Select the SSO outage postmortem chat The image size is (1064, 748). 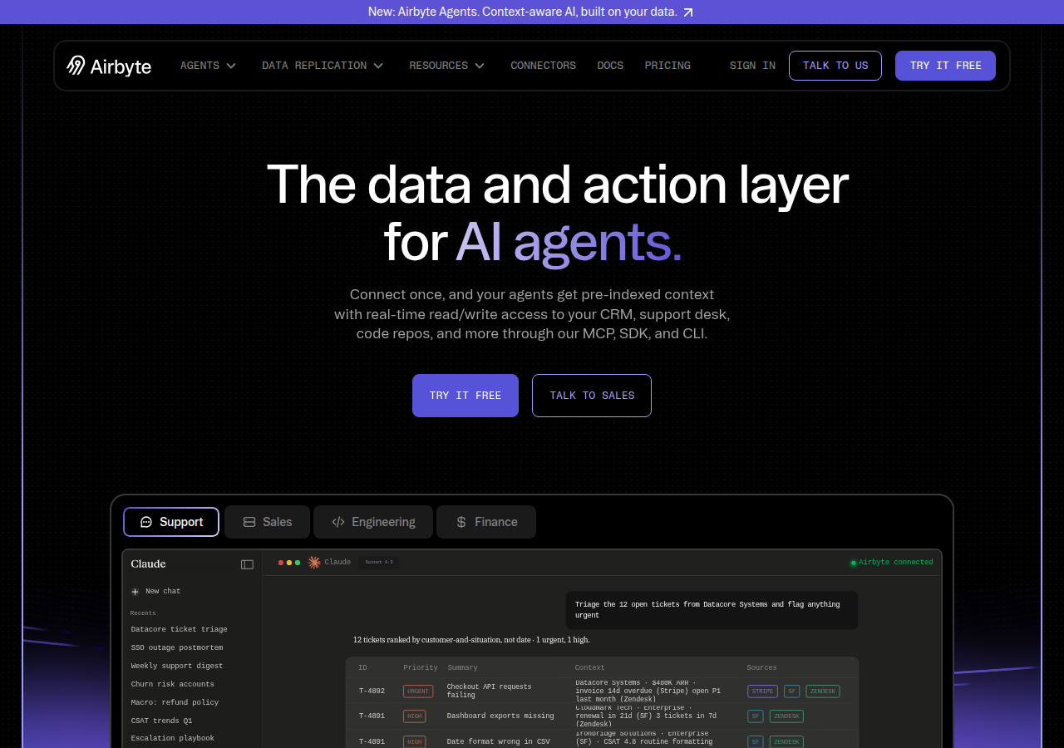coord(177,648)
